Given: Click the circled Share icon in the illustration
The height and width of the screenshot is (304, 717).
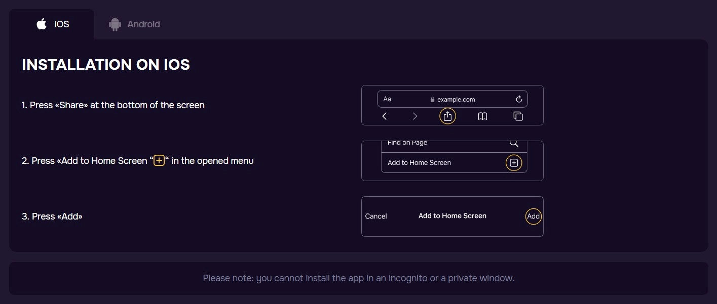Looking at the screenshot, I should pyautogui.click(x=447, y=116).
